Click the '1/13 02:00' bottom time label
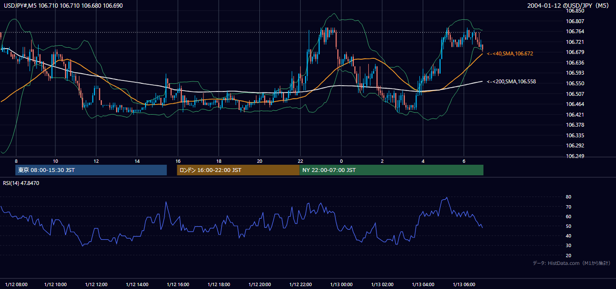Viewport: 616px width, 289px height. click(383, 284)
